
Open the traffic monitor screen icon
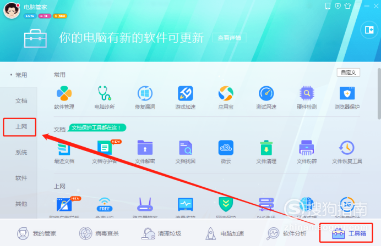186,205
